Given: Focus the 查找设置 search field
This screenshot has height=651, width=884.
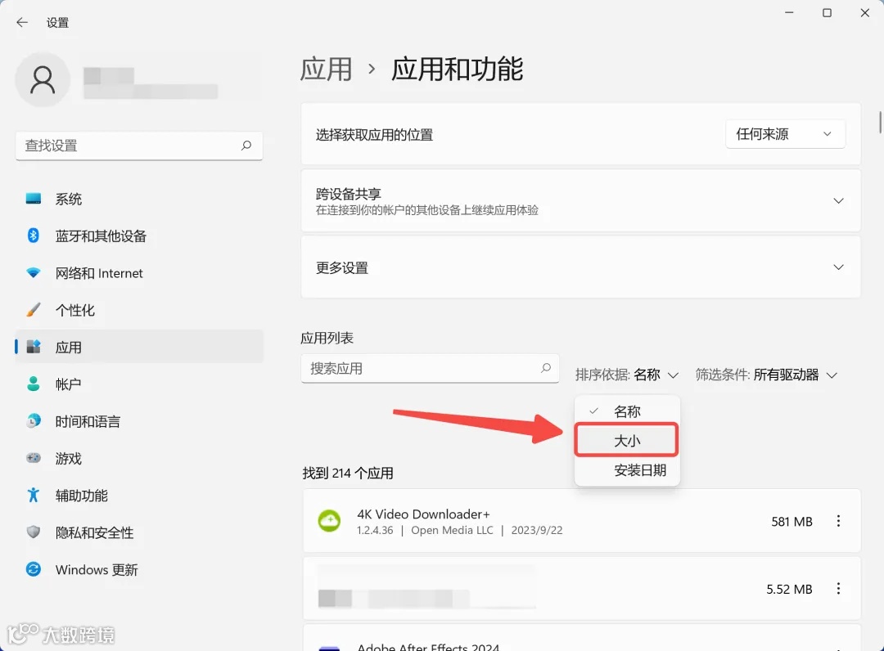Looking at the screenshot, I should (x=138, y=146).
